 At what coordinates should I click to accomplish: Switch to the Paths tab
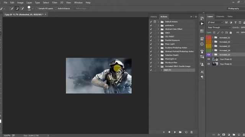(230, 16)
